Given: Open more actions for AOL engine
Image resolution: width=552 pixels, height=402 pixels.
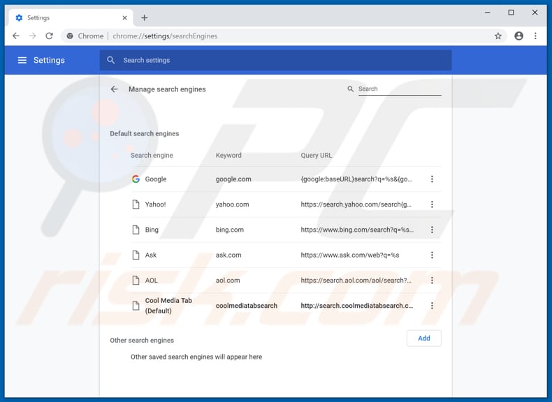Looking at the screenshot, I should coord(432,281).
